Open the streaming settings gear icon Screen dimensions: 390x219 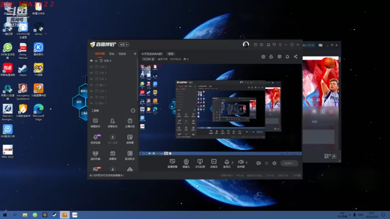274,163
